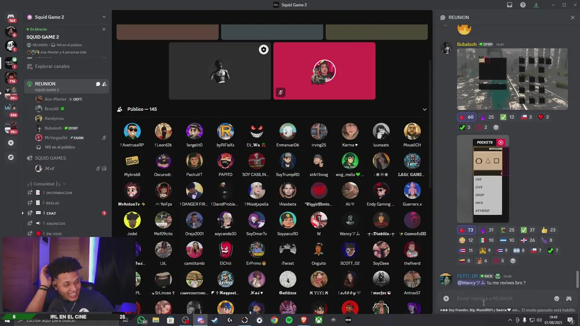
Task: Open Xbox app from taskbar
Action: pyautogui.click(x=319, y=320)
